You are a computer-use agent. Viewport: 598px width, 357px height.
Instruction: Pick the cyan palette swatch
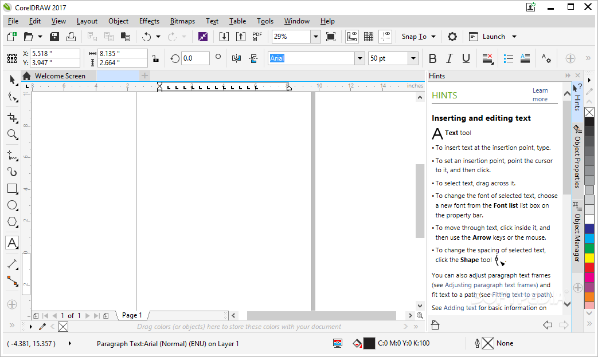pos(589,238)
